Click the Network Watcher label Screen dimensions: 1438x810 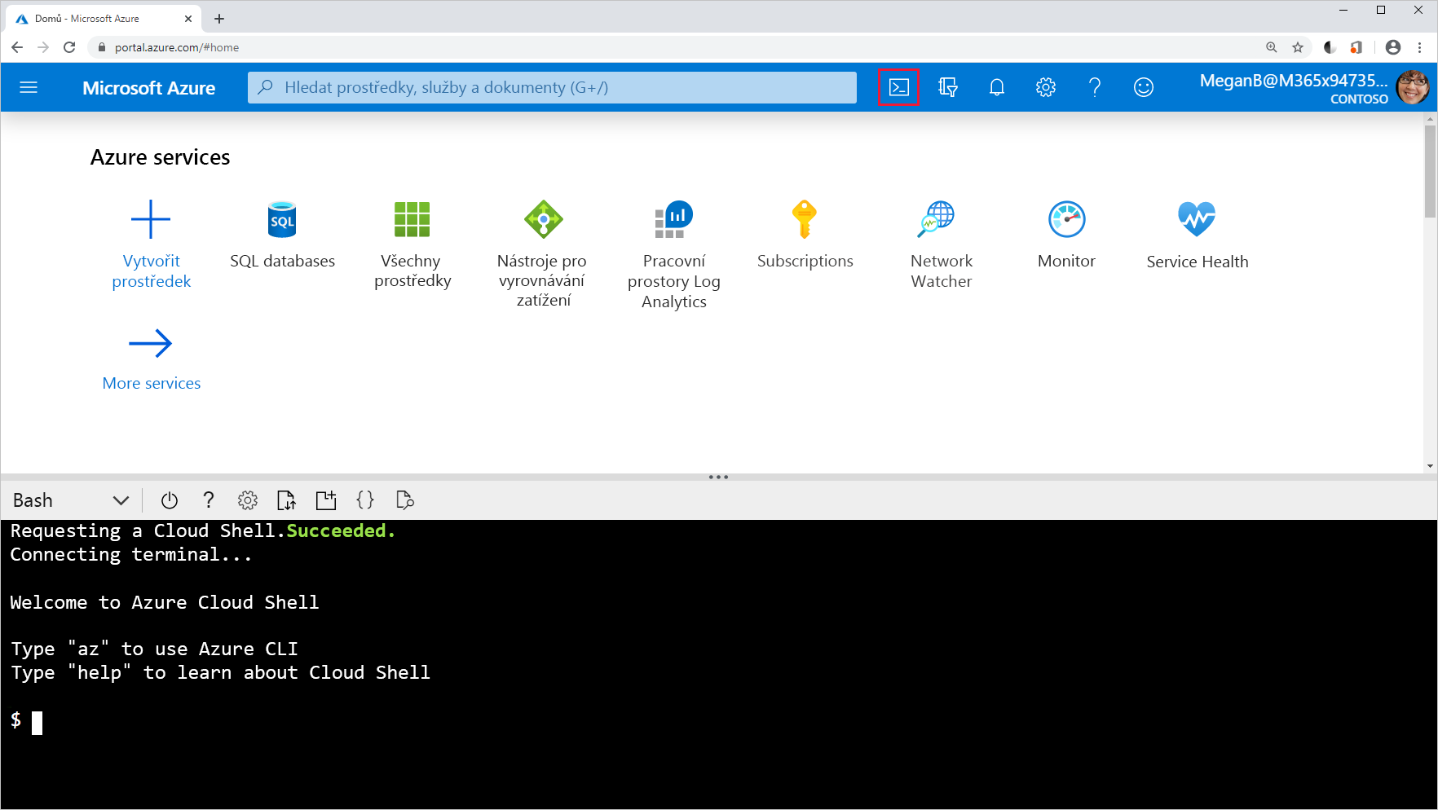pos(942,271)
